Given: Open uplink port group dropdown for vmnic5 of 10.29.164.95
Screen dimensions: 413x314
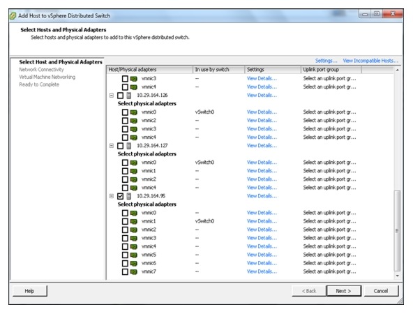Looking at the screenshot, I should tap(329, 255).
